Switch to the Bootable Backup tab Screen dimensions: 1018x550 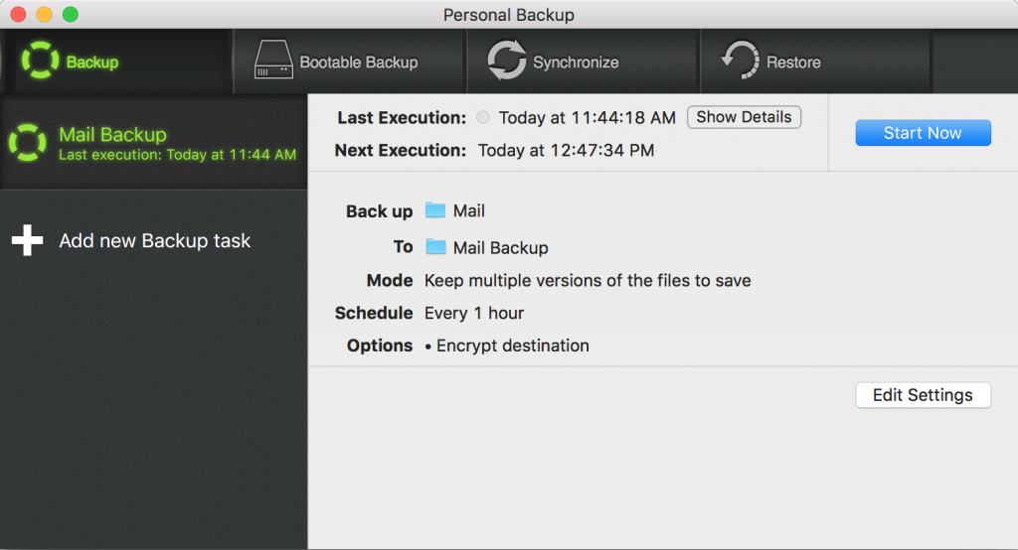click(350, 62)
